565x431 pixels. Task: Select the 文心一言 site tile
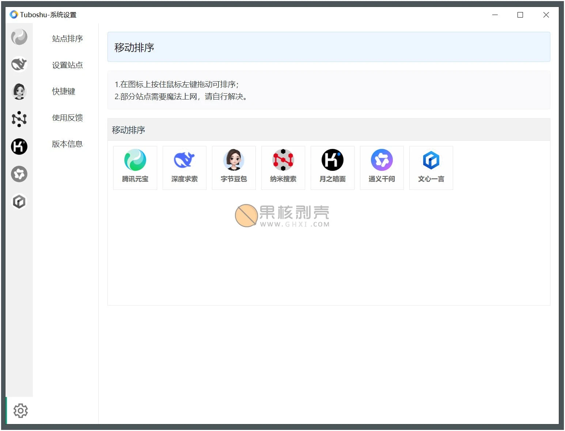(431, 168)
